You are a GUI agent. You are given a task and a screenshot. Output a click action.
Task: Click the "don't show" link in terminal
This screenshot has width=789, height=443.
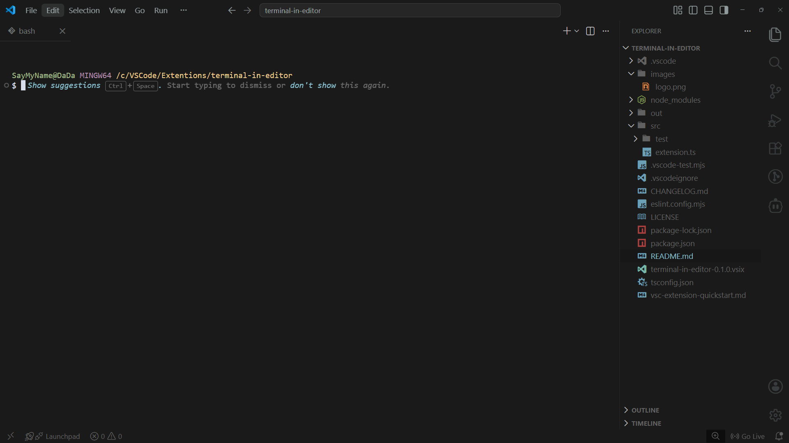tap(313, 85)
